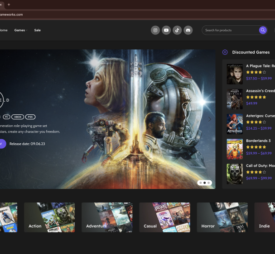This screenshot has width=275, height=254.
Task: Click the Release date: 09.06.23 text
Action: click(27, 144)
